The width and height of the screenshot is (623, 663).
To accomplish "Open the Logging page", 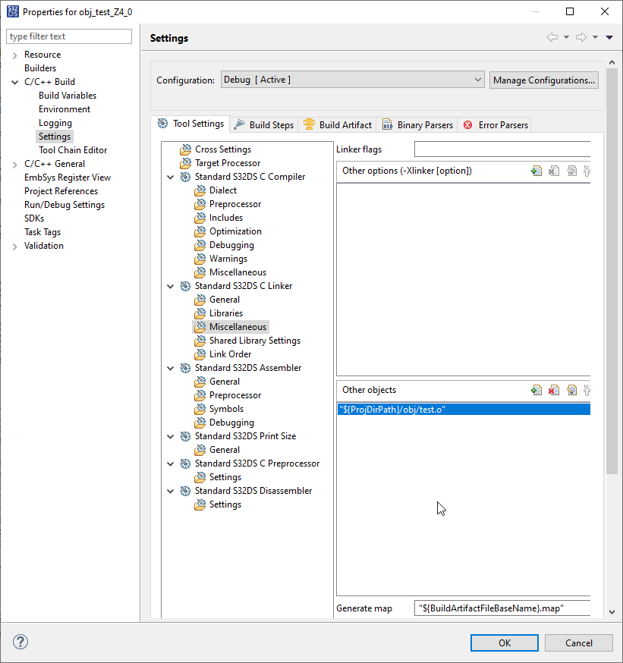I will coord(55,123).
